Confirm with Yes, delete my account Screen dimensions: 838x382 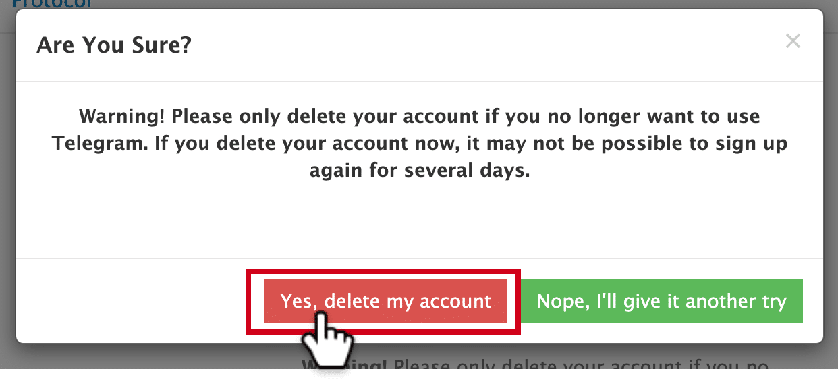(385, 301)
